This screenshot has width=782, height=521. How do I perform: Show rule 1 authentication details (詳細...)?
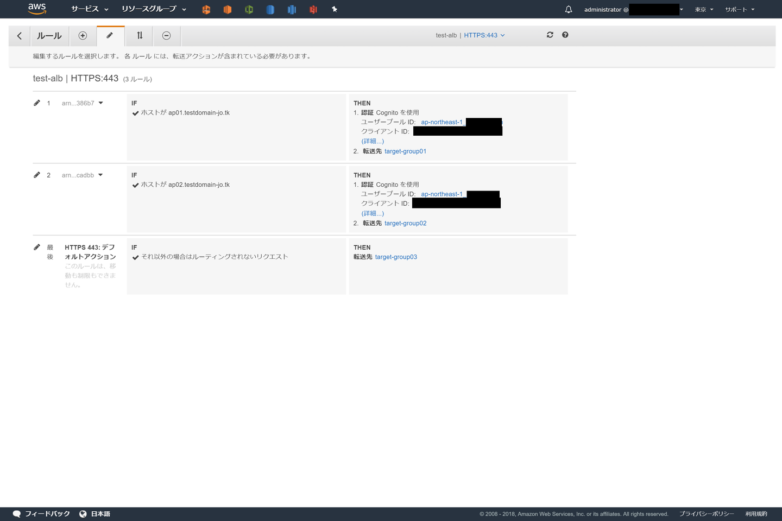(373, 141)
